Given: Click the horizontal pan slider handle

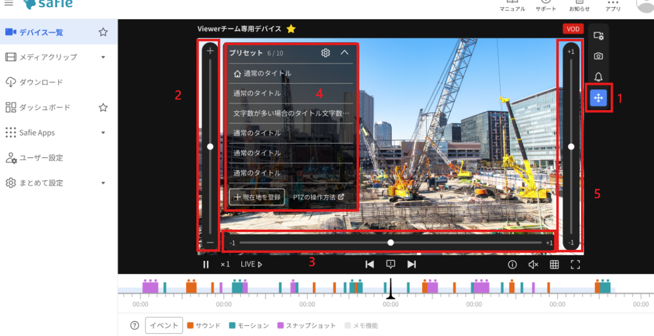Looking at the screenshot, I should [x=391, y=242].
